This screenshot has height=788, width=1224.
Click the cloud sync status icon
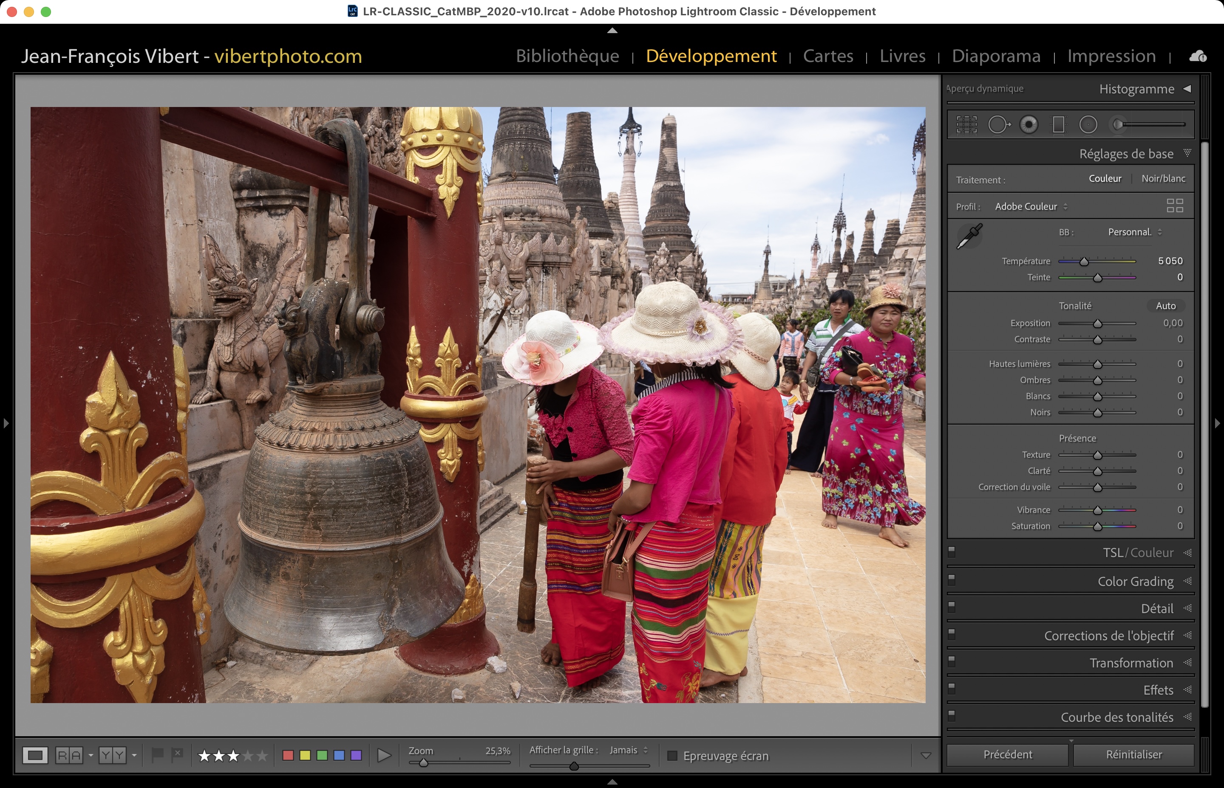pos(1197,56)
